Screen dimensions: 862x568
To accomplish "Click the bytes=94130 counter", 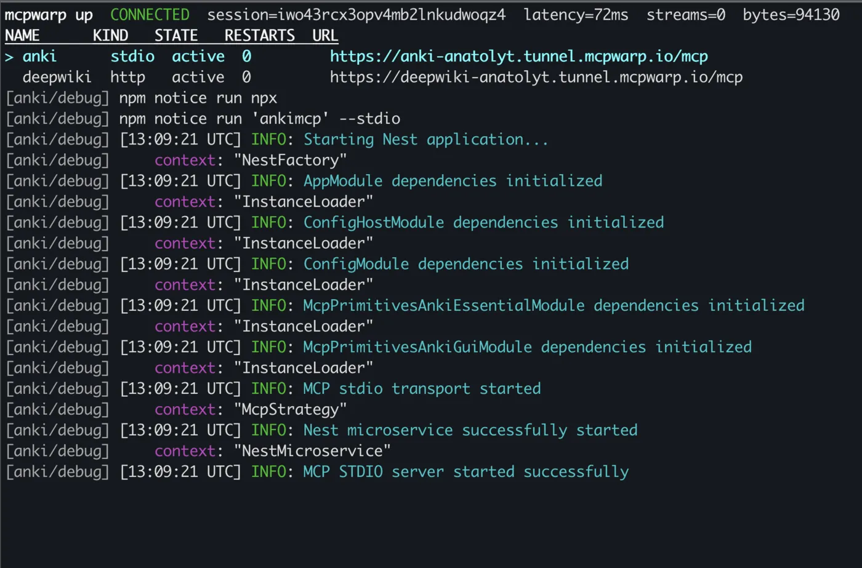I will (x=791, y=15).
